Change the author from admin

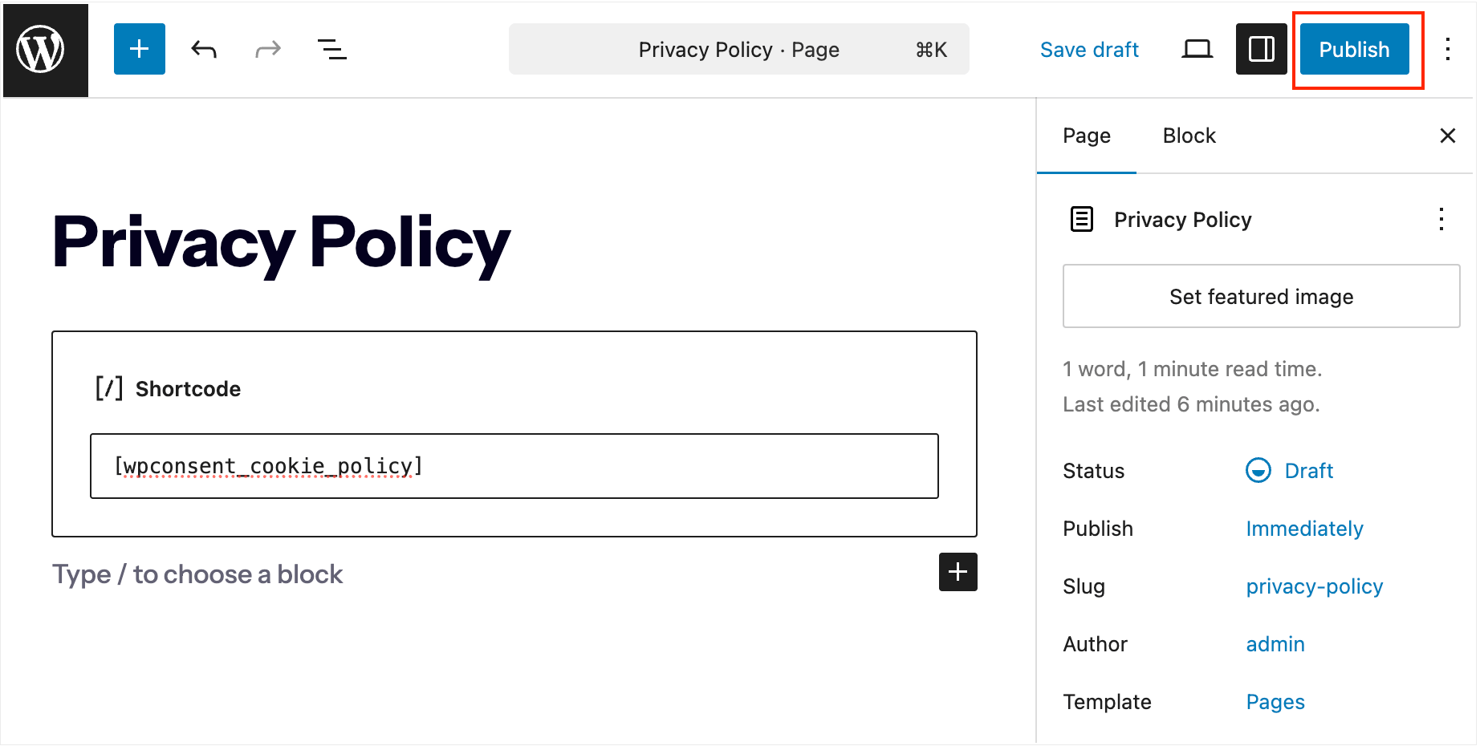point(1275,644)
